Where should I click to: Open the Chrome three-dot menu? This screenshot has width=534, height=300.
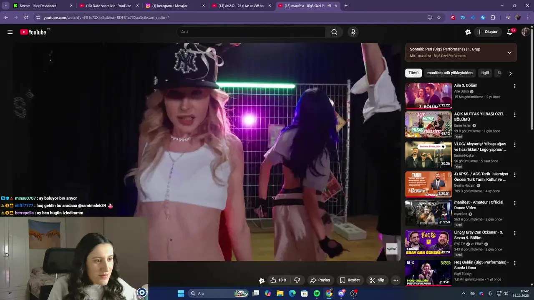pos(528,17)
